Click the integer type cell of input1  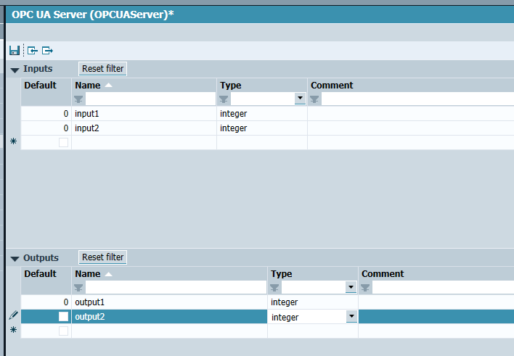[262, 114]
